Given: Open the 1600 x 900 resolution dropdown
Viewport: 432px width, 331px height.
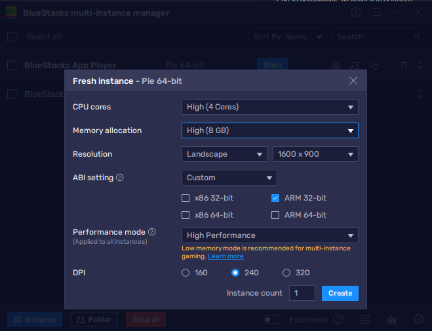Looking at the screenshot, I should [x=315, y=154].
